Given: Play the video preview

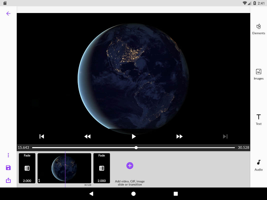Looking at the screenshot, I should pos(134,136).
